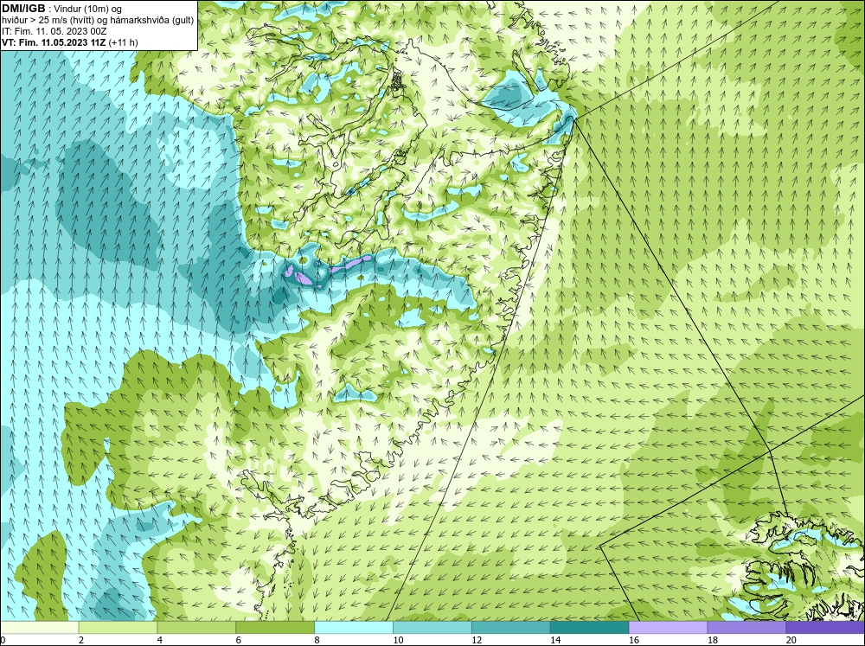Click the scale label '8'

click(x=317, y=640)
